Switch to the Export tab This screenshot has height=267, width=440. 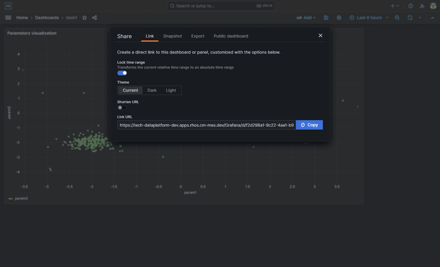click(198, 36)
